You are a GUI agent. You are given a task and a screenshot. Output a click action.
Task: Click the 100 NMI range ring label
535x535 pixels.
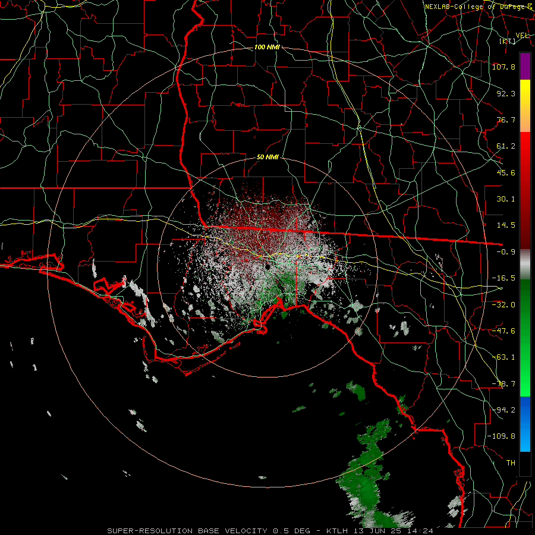[267, 47]
